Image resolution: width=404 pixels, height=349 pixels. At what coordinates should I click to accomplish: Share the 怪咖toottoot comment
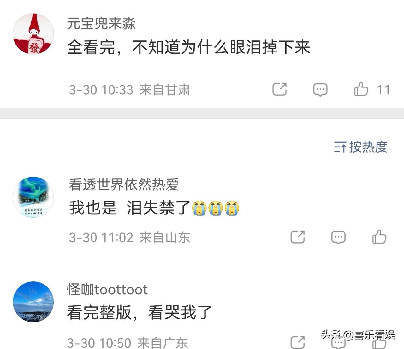click(298, 342)
